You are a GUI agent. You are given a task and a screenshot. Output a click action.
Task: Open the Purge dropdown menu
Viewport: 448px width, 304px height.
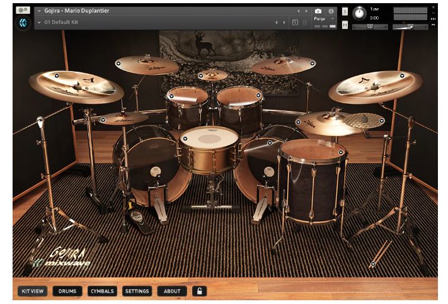[x=324, y=18]
